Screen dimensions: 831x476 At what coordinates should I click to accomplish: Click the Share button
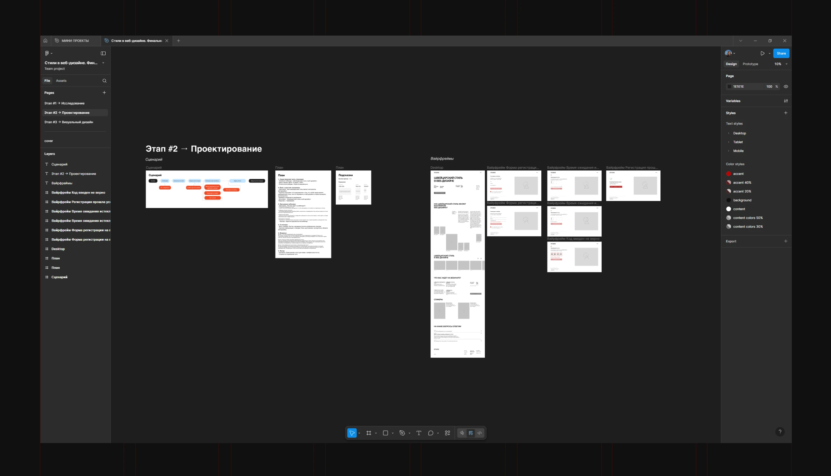(781, 53)
